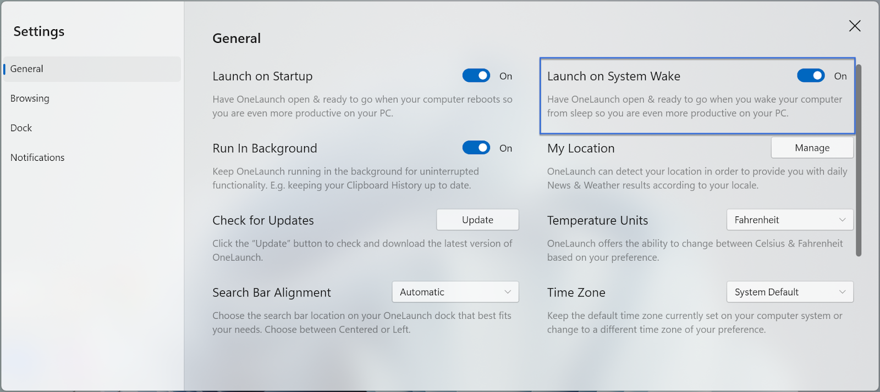This screenshot has width=880, height=392.
Task: Click the Temperature Units heading
Action: click(x=597, y=221)
